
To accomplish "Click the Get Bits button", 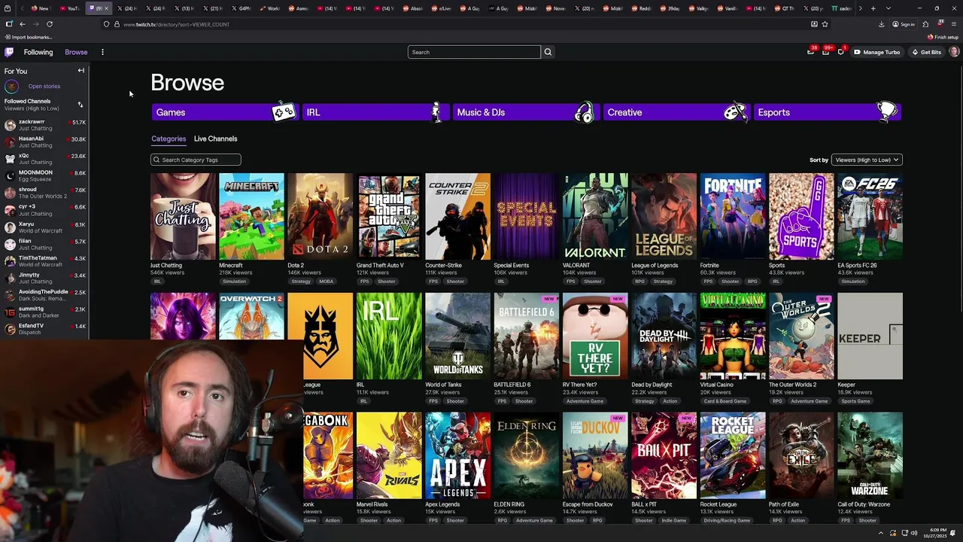I will coord(926,52).
